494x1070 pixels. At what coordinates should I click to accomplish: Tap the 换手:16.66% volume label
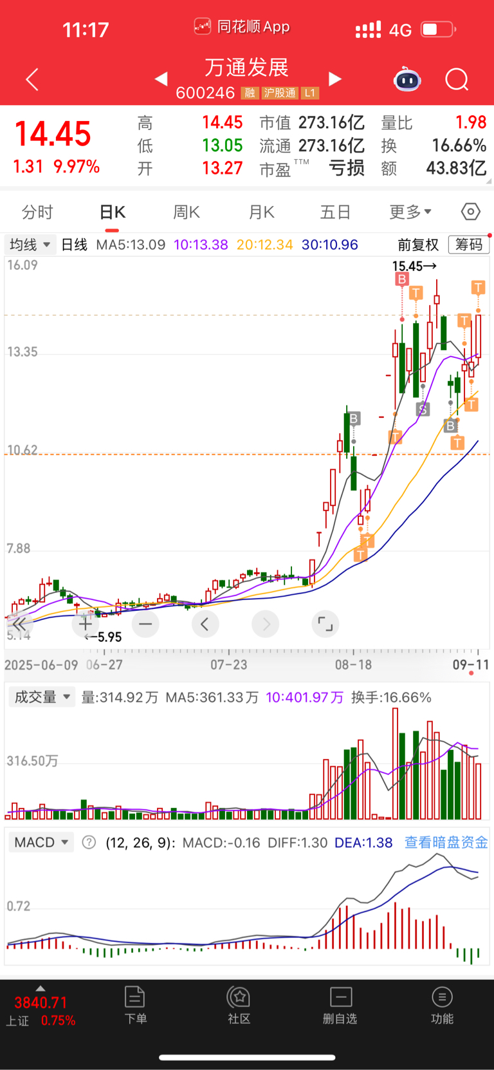pyautogui.click(x=391, y=697)
